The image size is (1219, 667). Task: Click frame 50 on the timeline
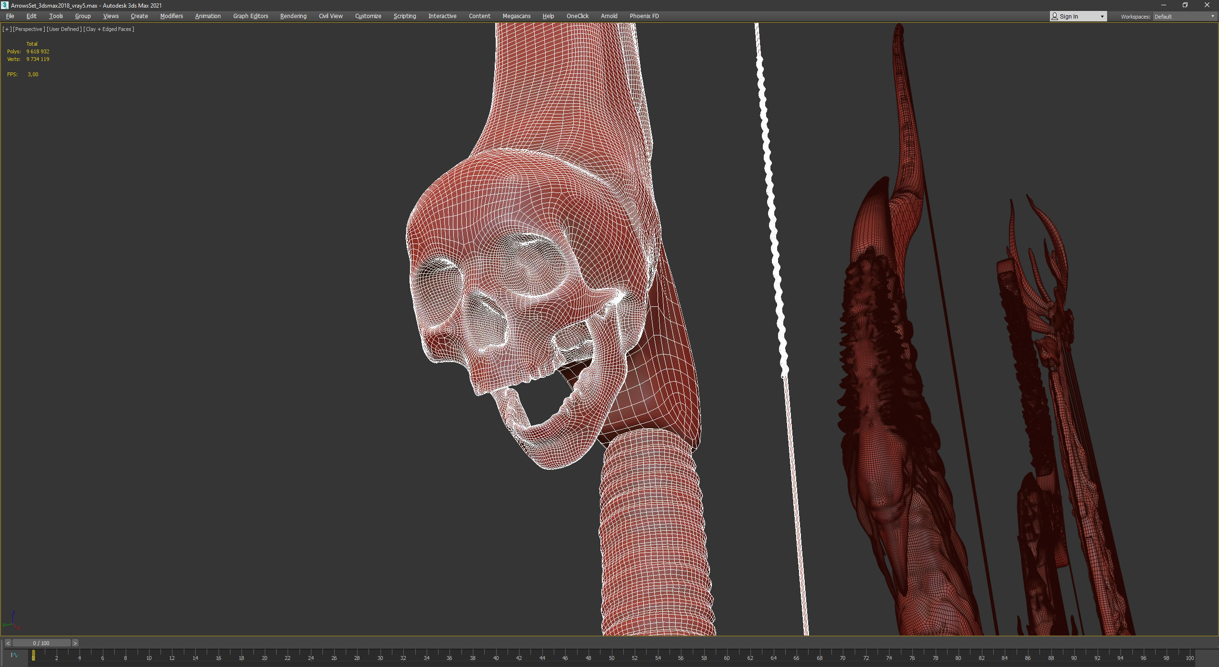click(x=611, y=657)
